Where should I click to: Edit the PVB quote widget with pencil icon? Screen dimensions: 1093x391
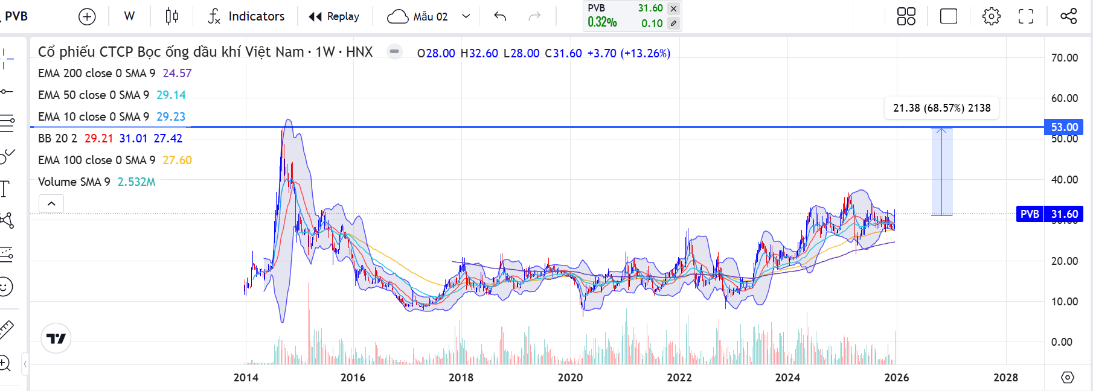click(673, 24)
